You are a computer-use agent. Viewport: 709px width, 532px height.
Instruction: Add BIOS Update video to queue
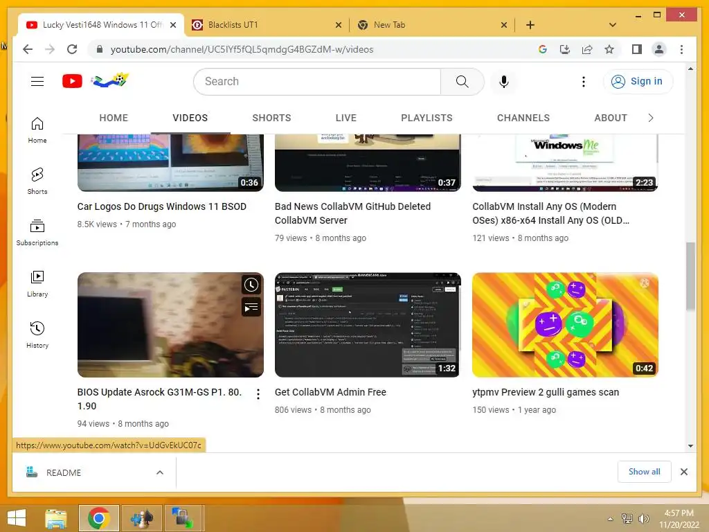(251, 307)
